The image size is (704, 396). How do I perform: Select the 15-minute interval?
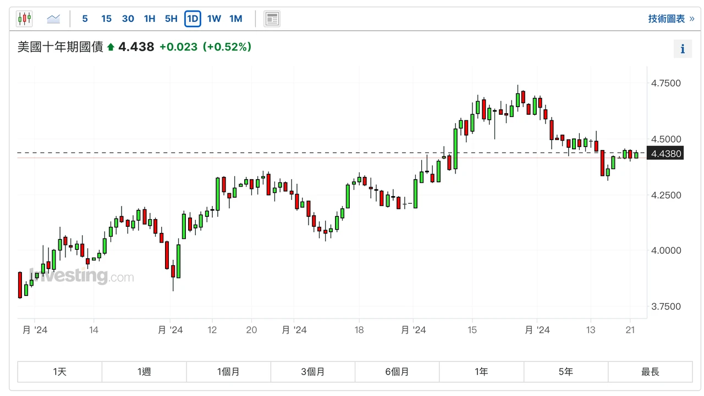coord(106,18)
